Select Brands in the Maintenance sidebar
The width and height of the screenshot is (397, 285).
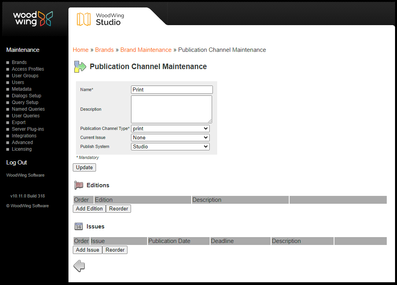(19, 62)
